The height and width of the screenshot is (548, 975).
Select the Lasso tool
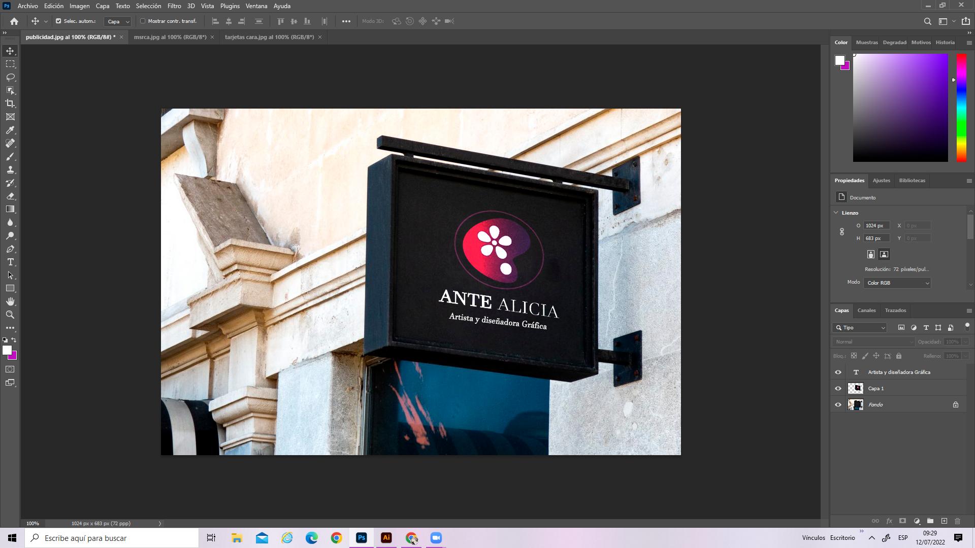coord(10,77)
